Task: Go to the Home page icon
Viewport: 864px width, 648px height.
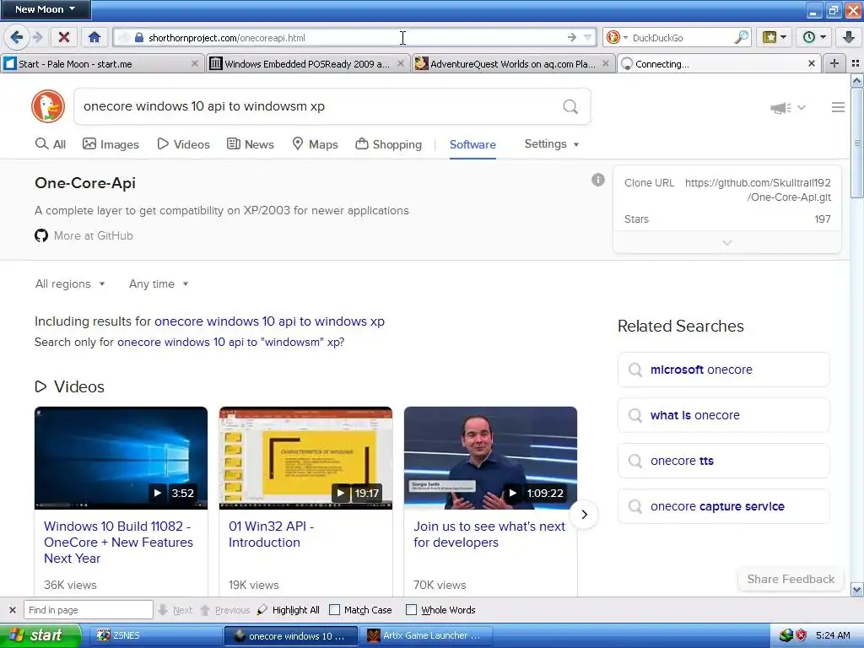Action: [94, 37]
